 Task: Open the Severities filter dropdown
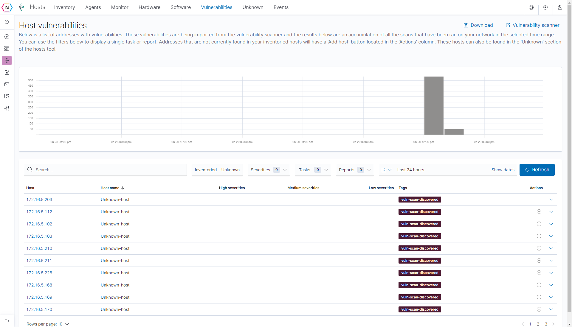269,170
